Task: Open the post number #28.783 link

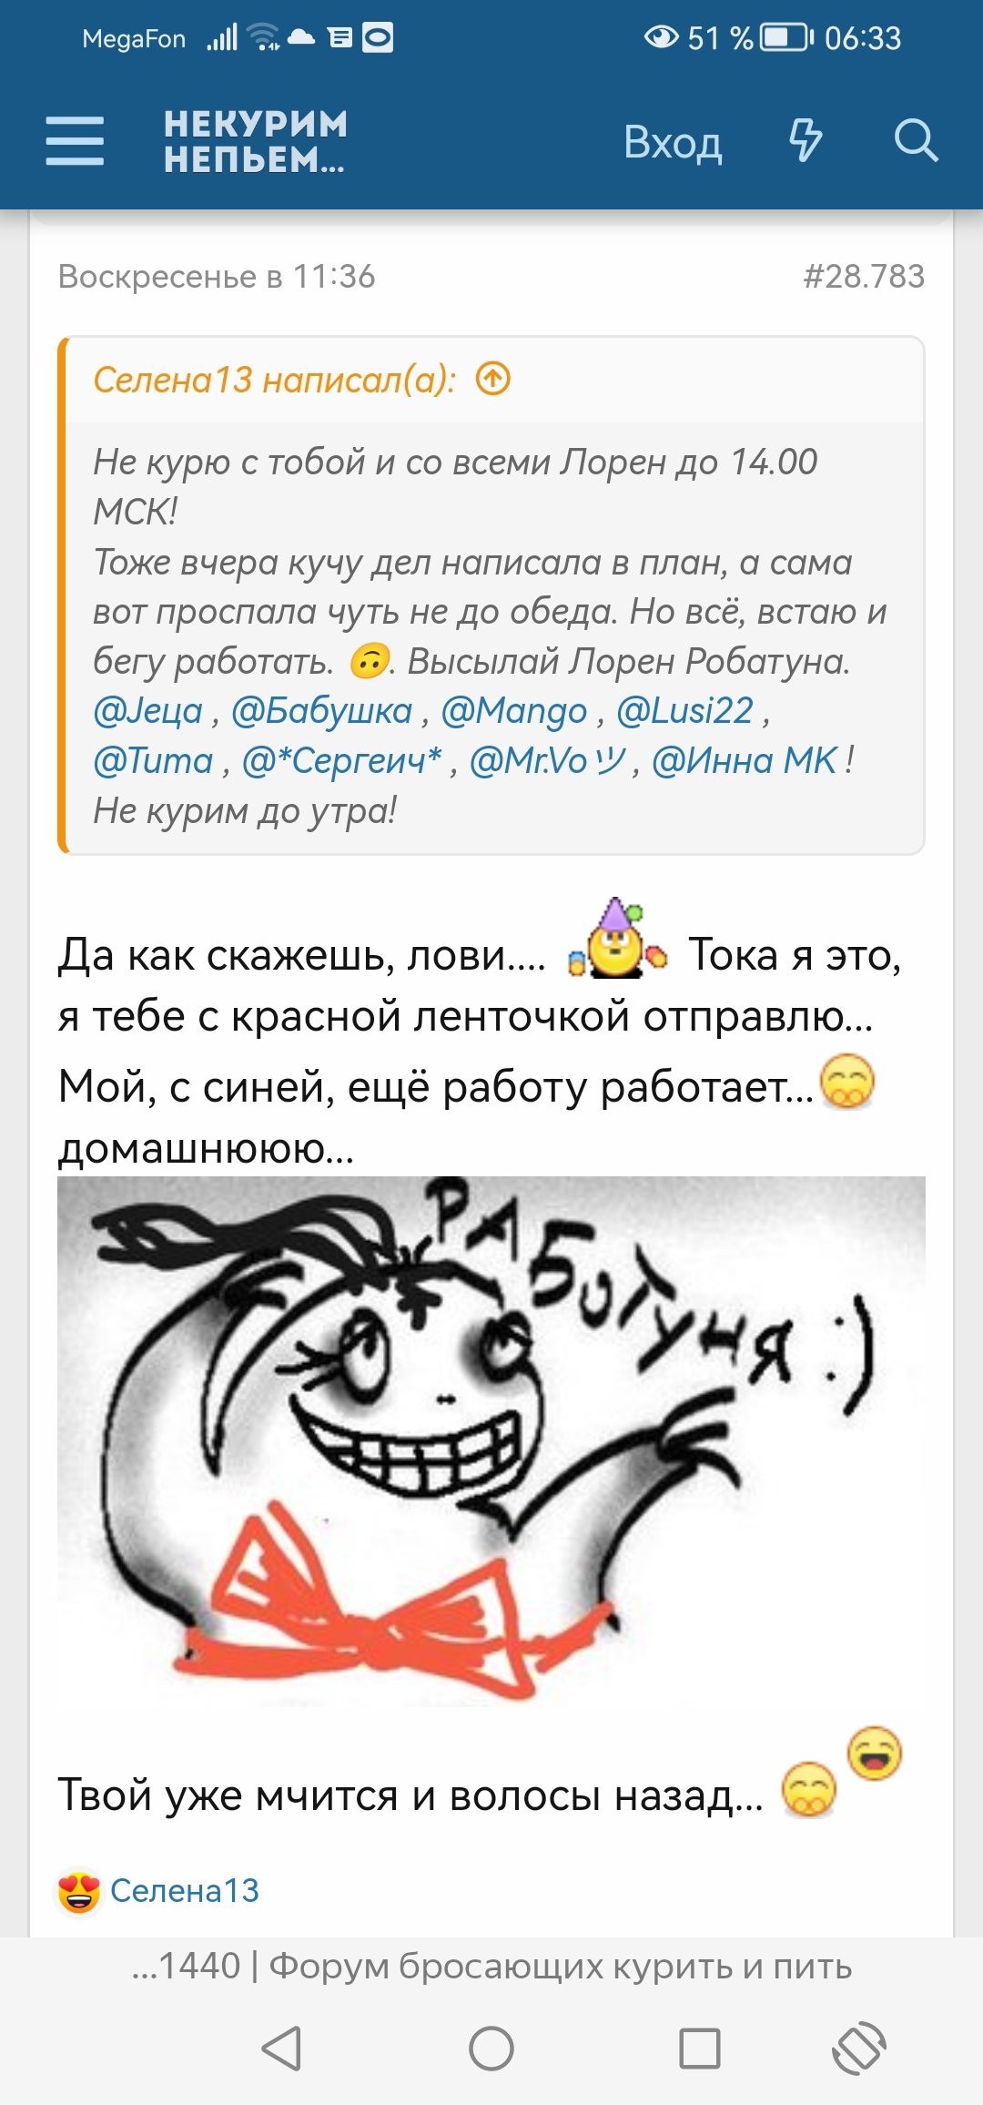Action: [864, 276]
